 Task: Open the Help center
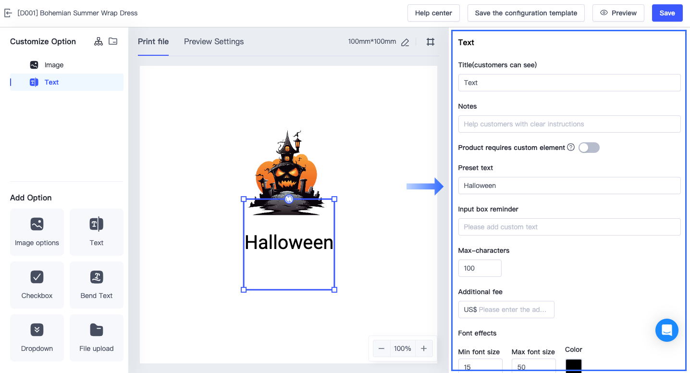(433, 13)
